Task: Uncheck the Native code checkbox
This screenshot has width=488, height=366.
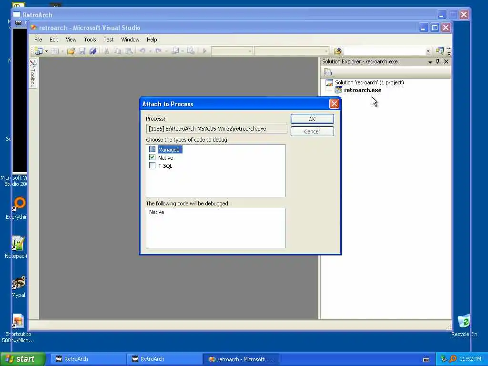Action: [152, 157]
